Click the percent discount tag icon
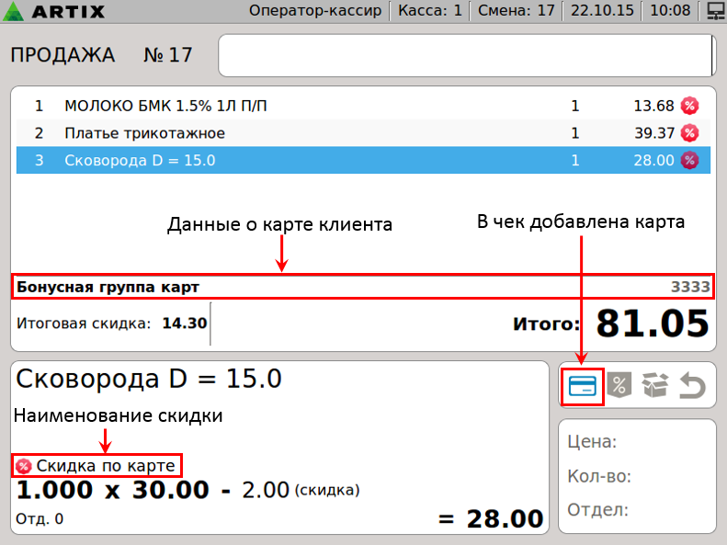The width and height of the screenshot is (727, 545). point(620,385)
